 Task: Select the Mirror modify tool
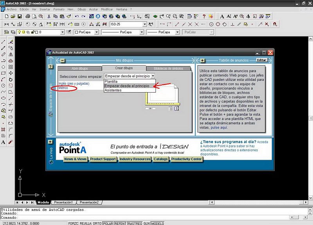[11, 54]
